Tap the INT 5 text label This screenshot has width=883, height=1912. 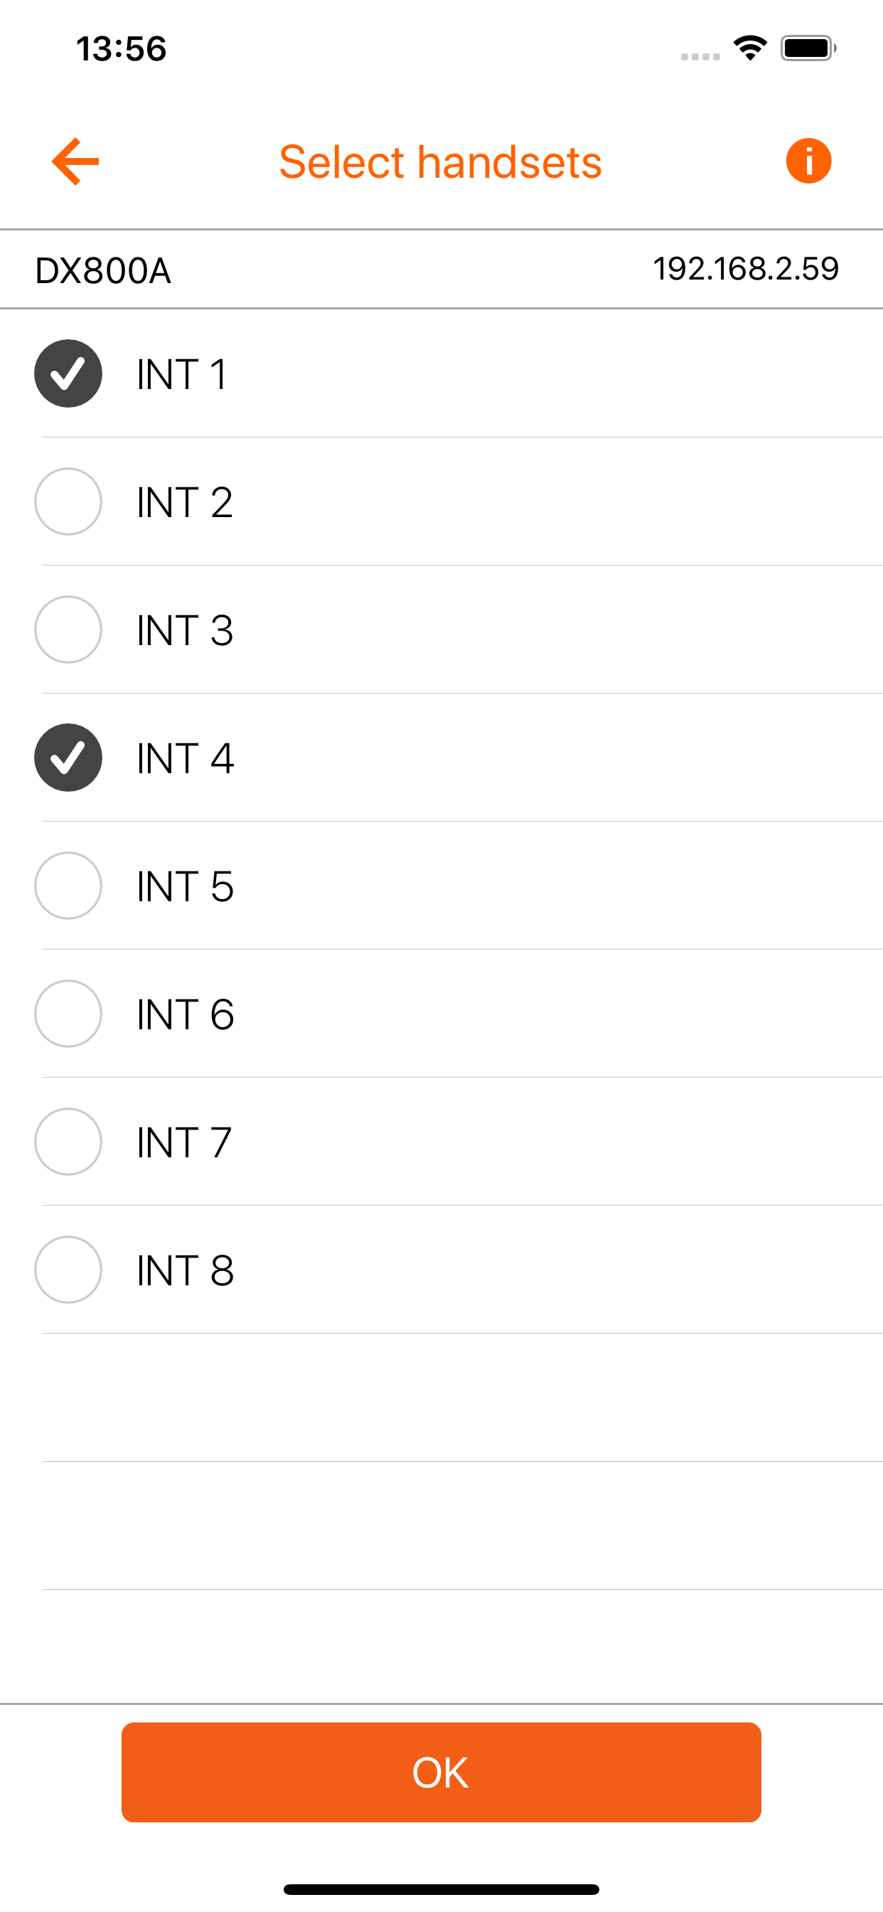(185, 886)
